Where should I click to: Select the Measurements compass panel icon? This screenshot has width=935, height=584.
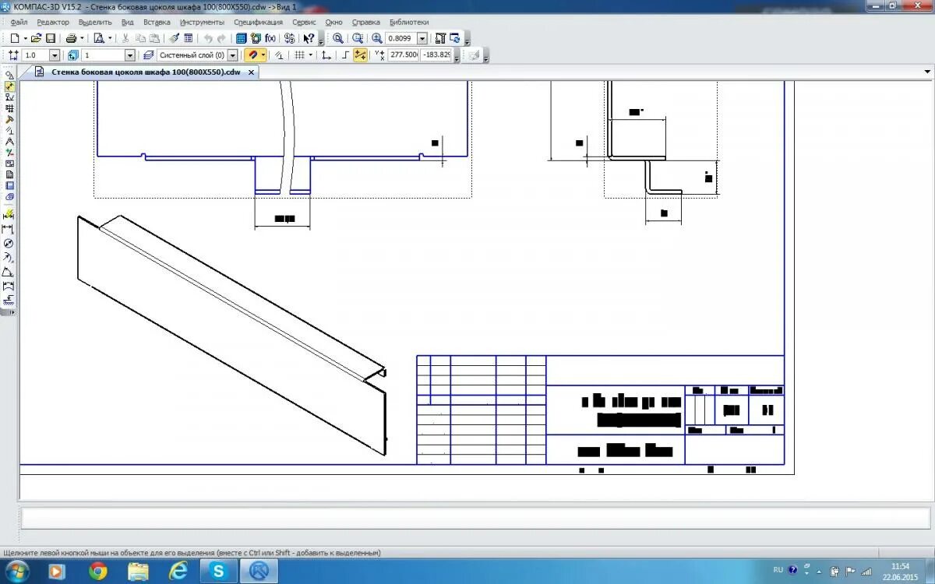pyautogui.click(x=9, y=140)
